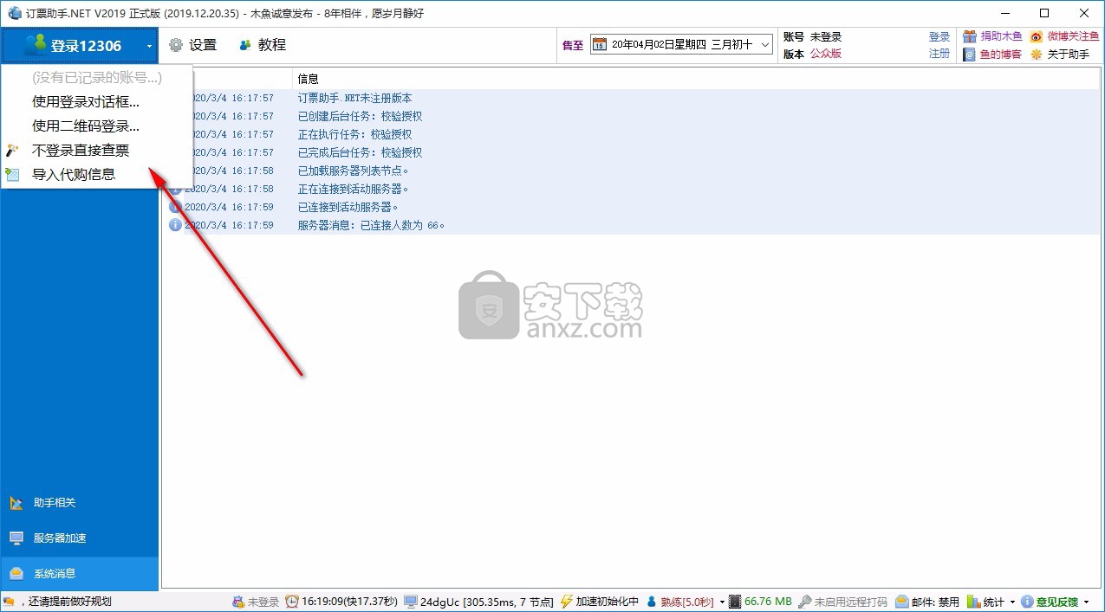Click the memory icon beside 66.76 MB
Viewport: 1105px width, 612px height.
tap(735, 602)
